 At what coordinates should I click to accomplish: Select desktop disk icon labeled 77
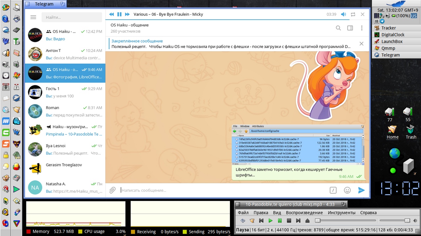pyautogui.click(x=390, y=114)
